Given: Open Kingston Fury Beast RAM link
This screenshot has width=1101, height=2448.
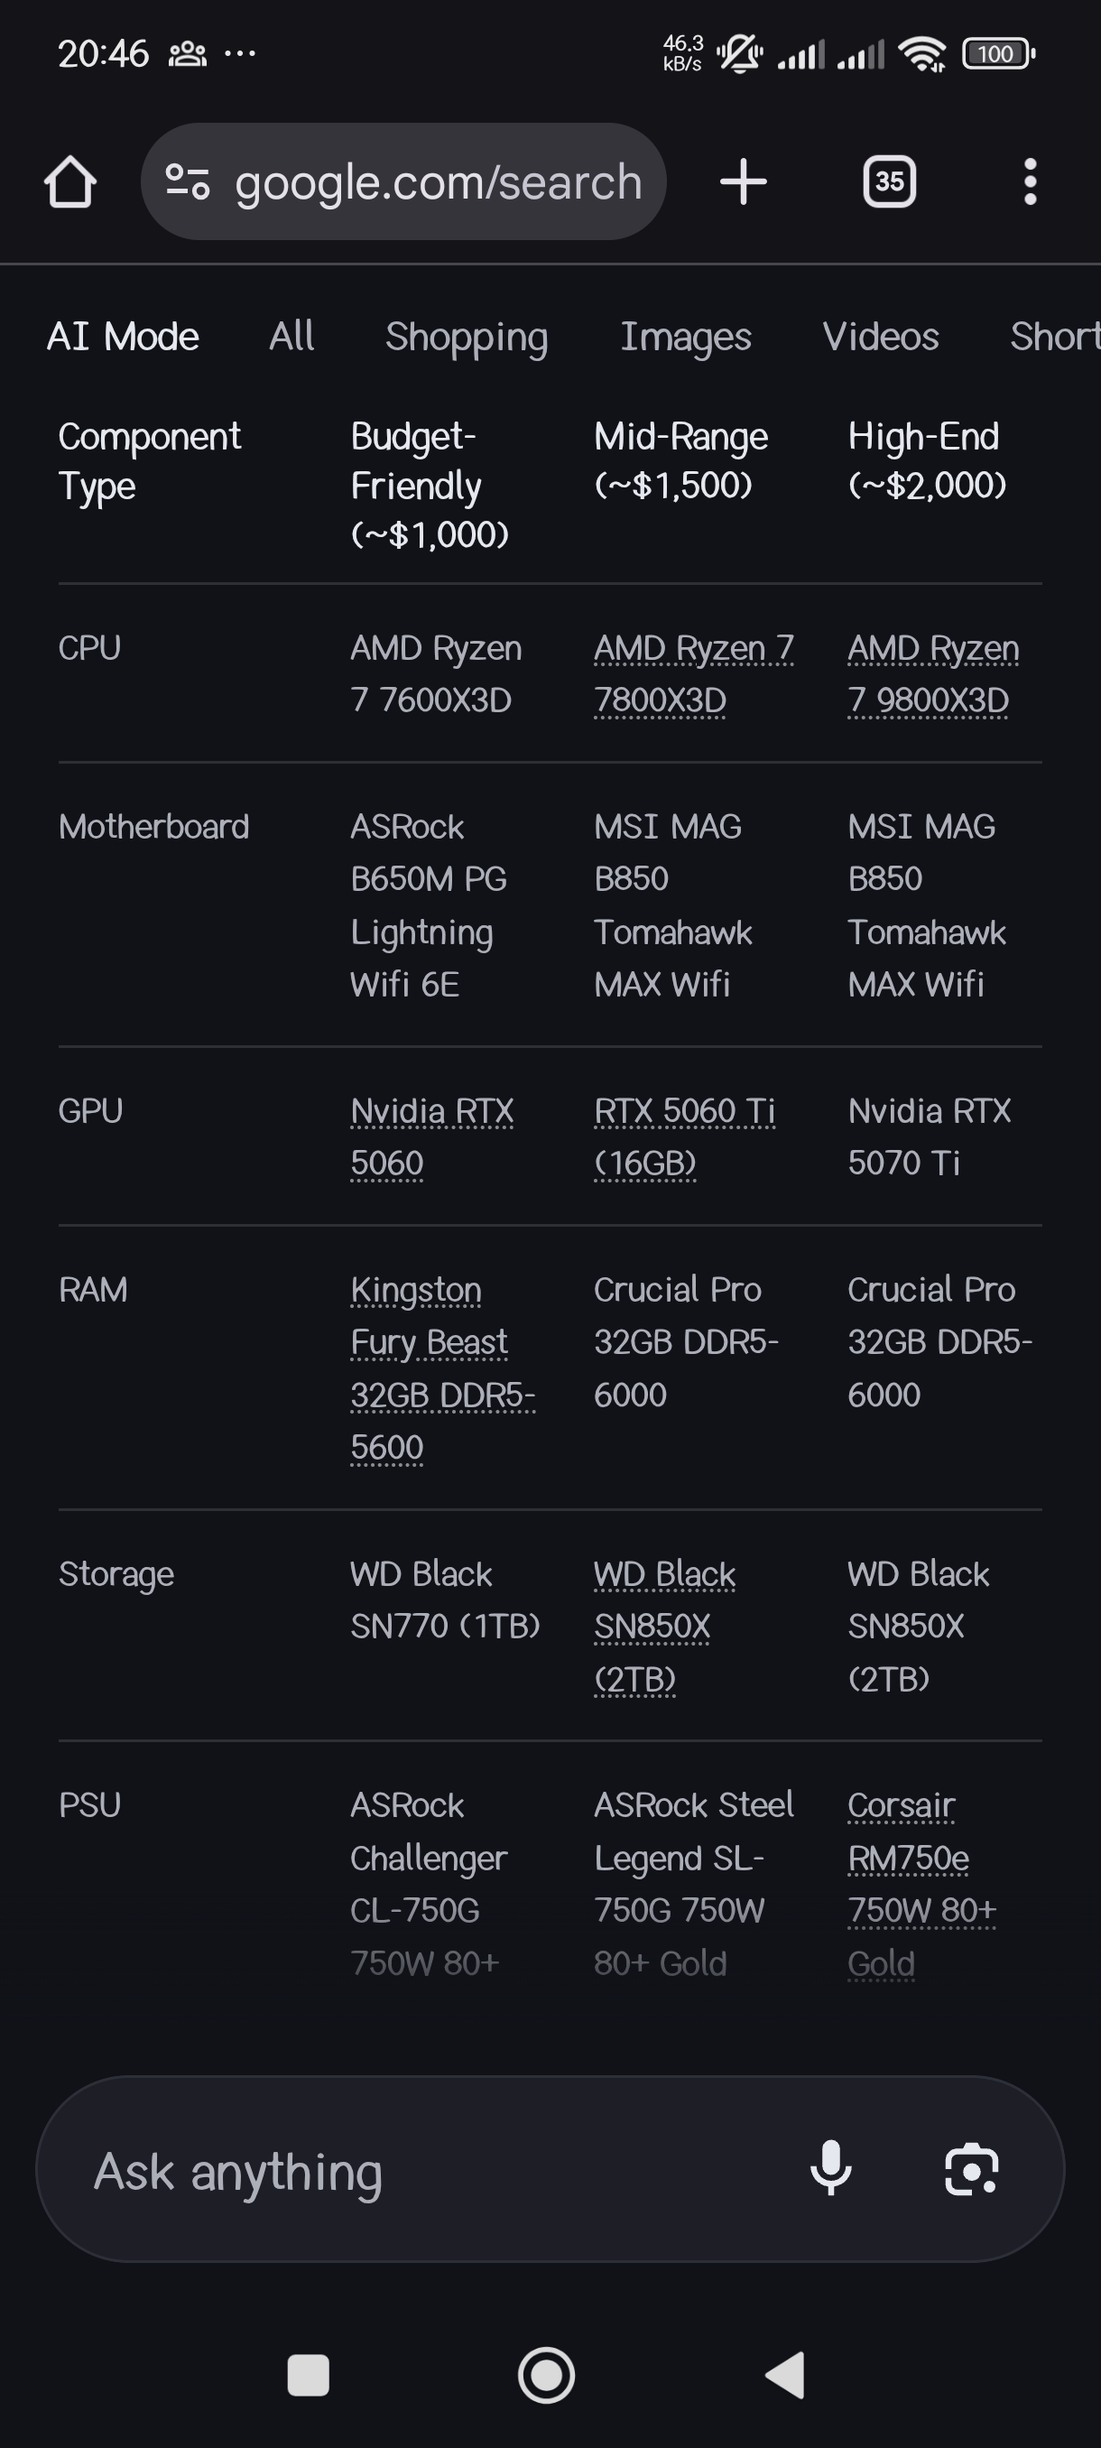Looking at the screenshot, I should 440,1368.
